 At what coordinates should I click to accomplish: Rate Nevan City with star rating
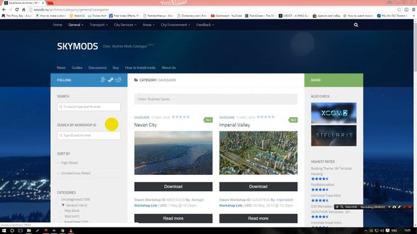click(x=180, y=117)
